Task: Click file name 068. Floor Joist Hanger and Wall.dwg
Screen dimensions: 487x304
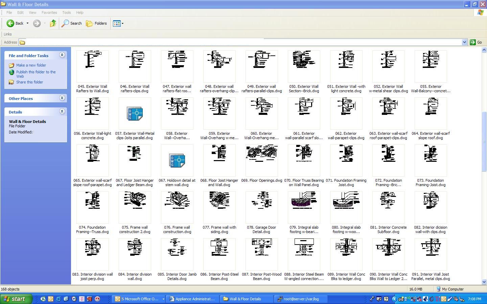Action: (219, 183)
